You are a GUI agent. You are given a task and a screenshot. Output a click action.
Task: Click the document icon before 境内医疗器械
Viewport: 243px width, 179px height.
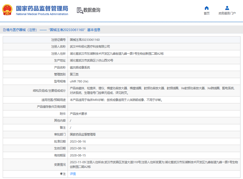[4, 30]
